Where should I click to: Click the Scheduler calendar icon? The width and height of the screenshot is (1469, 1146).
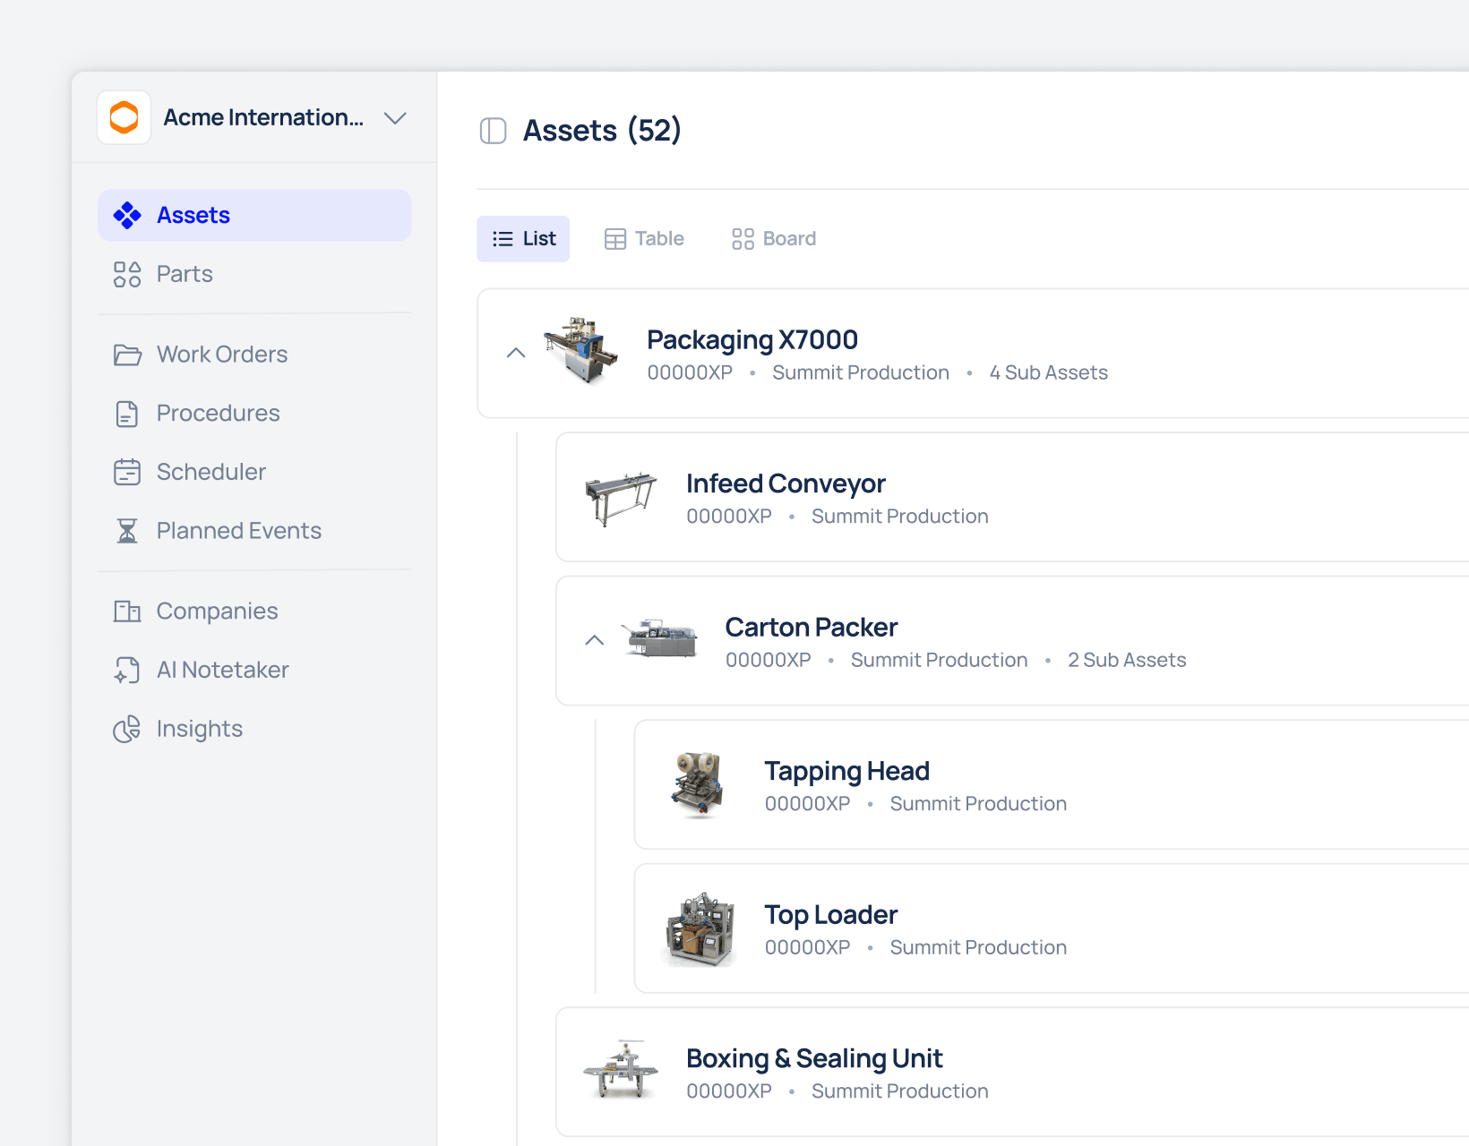(127, 472)
